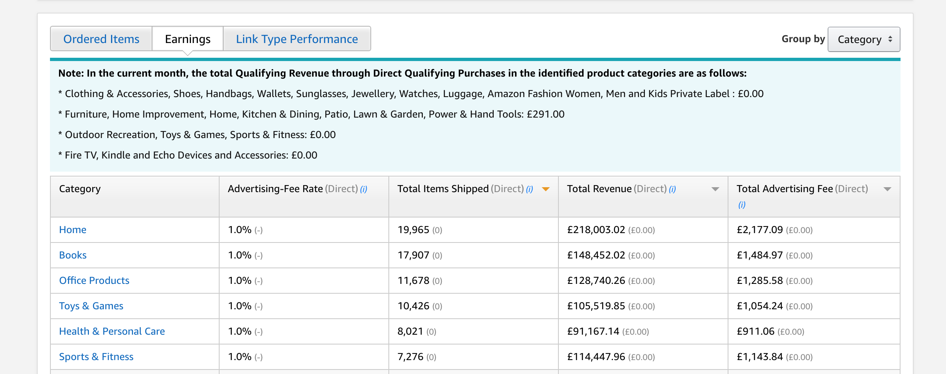
Task: Sort by Total Revenue arrow
Action: (x=715, y=189)
